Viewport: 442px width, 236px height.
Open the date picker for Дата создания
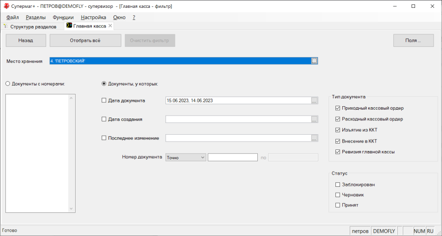pyautogui.click(x=315, y=119)
